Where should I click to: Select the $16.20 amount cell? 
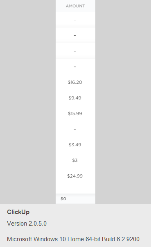tap(75, 82)
